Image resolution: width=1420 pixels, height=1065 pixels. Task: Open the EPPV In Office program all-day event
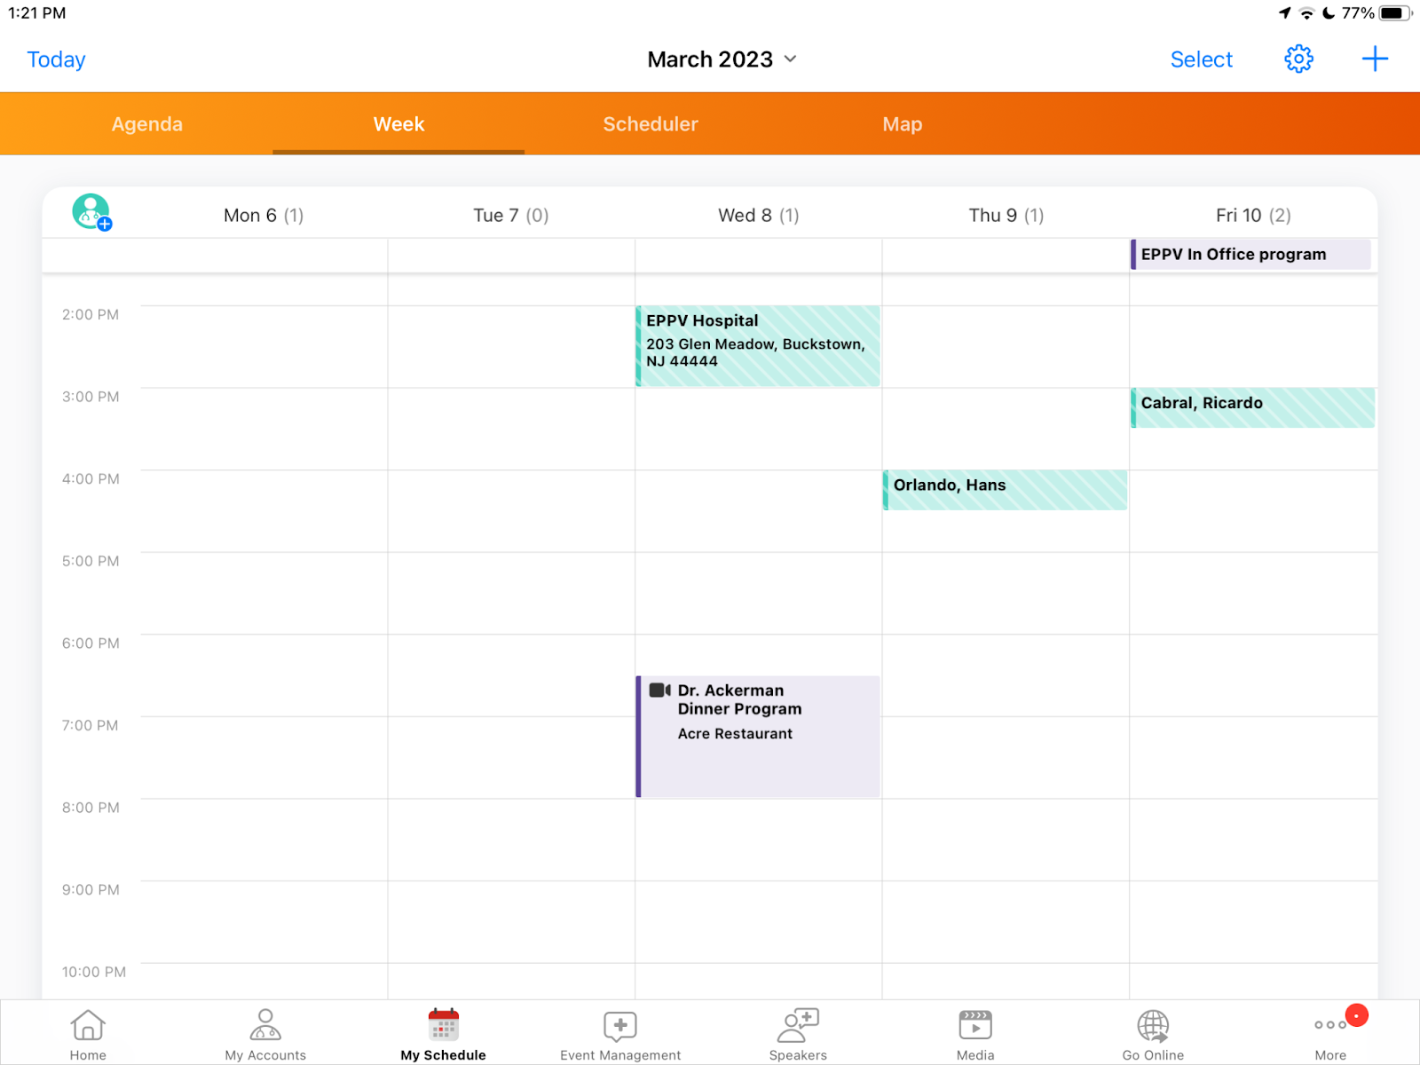pyautogui.click(x=1251, y=255)
